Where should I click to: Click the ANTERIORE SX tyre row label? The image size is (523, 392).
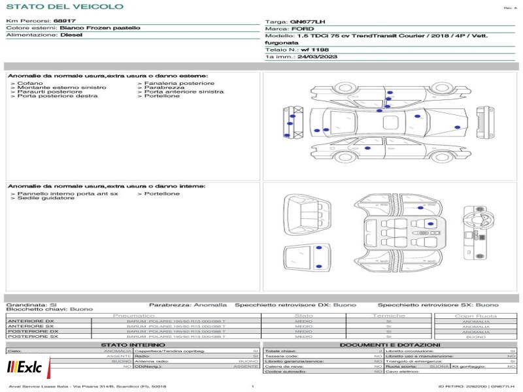pos(31,326)
